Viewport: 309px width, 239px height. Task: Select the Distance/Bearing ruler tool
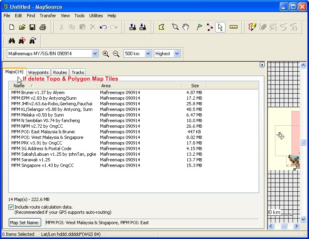[233, 27]
